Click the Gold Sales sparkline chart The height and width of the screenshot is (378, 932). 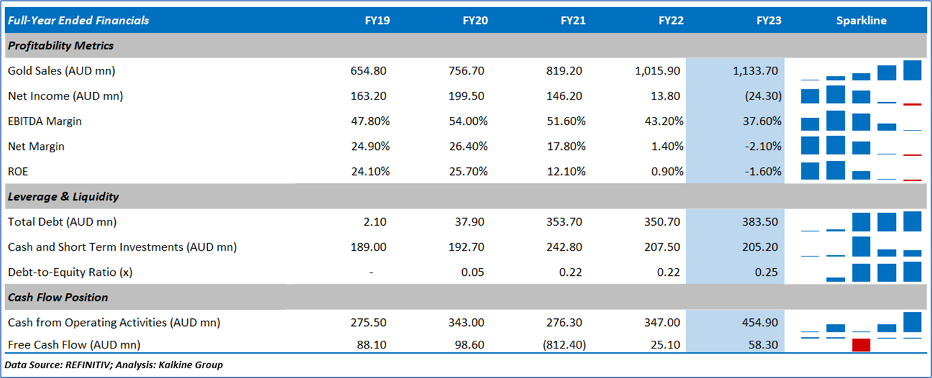(x=861, y=71)
